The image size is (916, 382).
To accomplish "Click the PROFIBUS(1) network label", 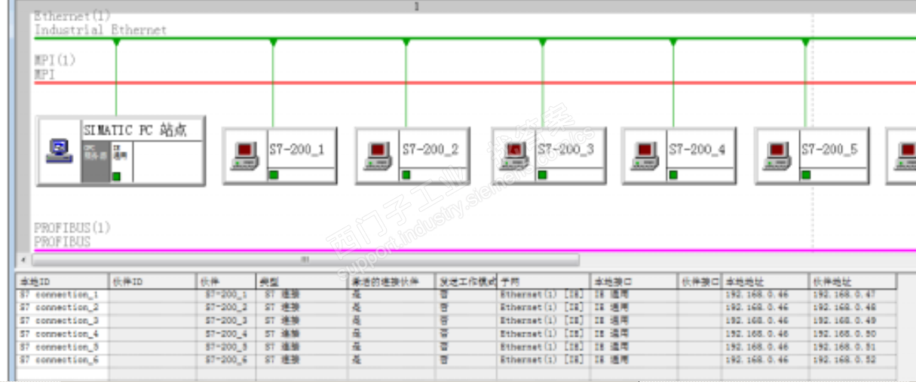I will [72, 228].
